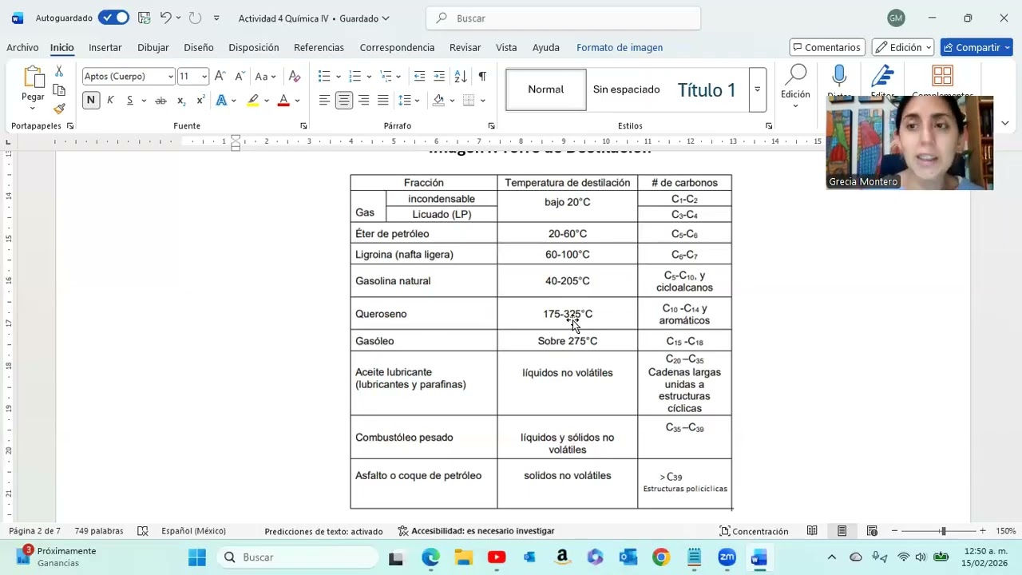Apply the Sin espaciado style
Image resolution: width=1022 pixels, height=575 pixels.
pyautogui.click(x=627, y=89)
